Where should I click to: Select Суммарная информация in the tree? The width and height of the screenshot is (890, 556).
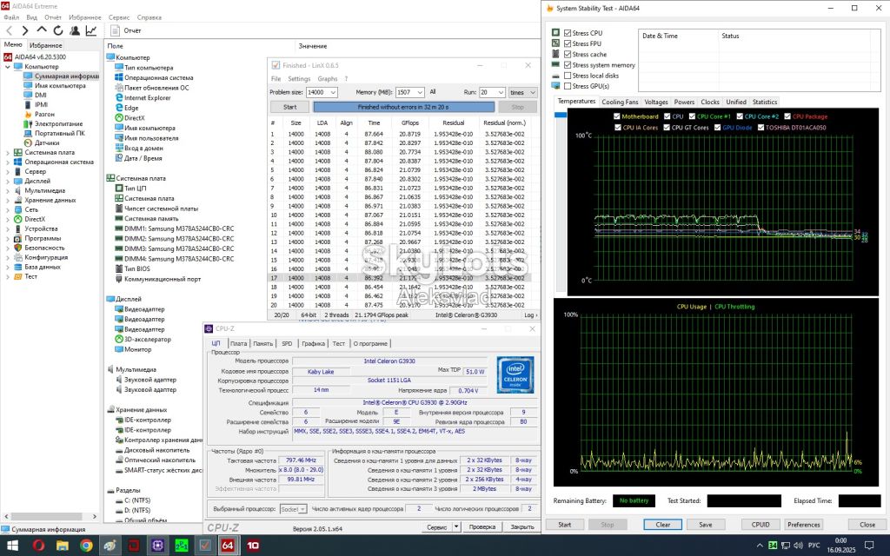(62, 76)
